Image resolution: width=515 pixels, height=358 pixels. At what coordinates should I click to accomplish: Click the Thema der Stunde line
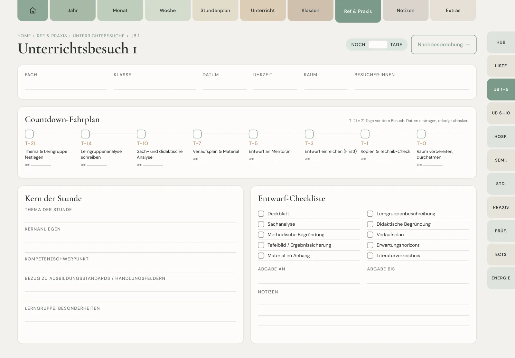130,218
